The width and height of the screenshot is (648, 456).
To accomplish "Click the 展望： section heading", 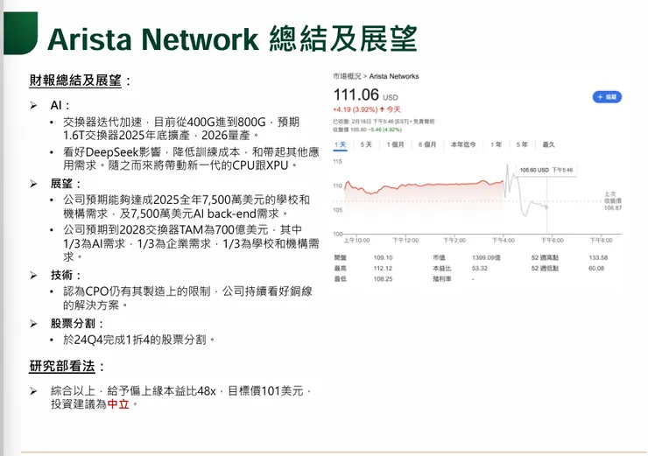I will 67,184.
